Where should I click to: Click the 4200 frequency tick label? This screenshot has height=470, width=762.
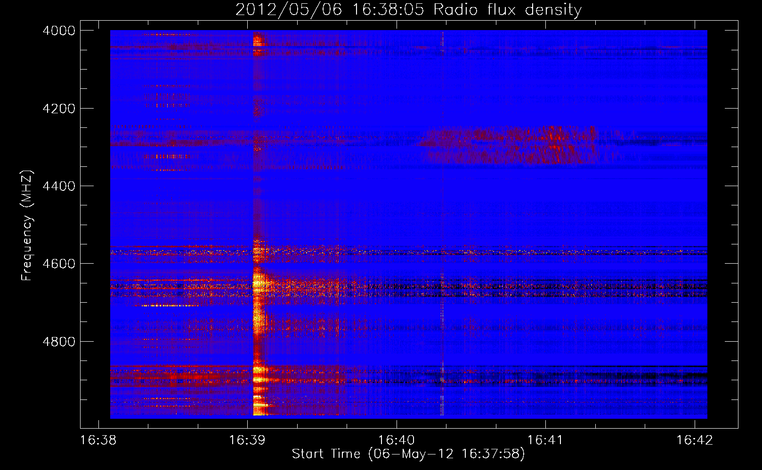(59, 109)
